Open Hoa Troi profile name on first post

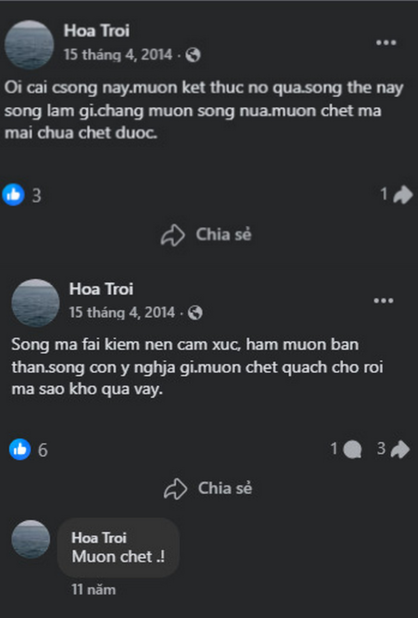97,31
